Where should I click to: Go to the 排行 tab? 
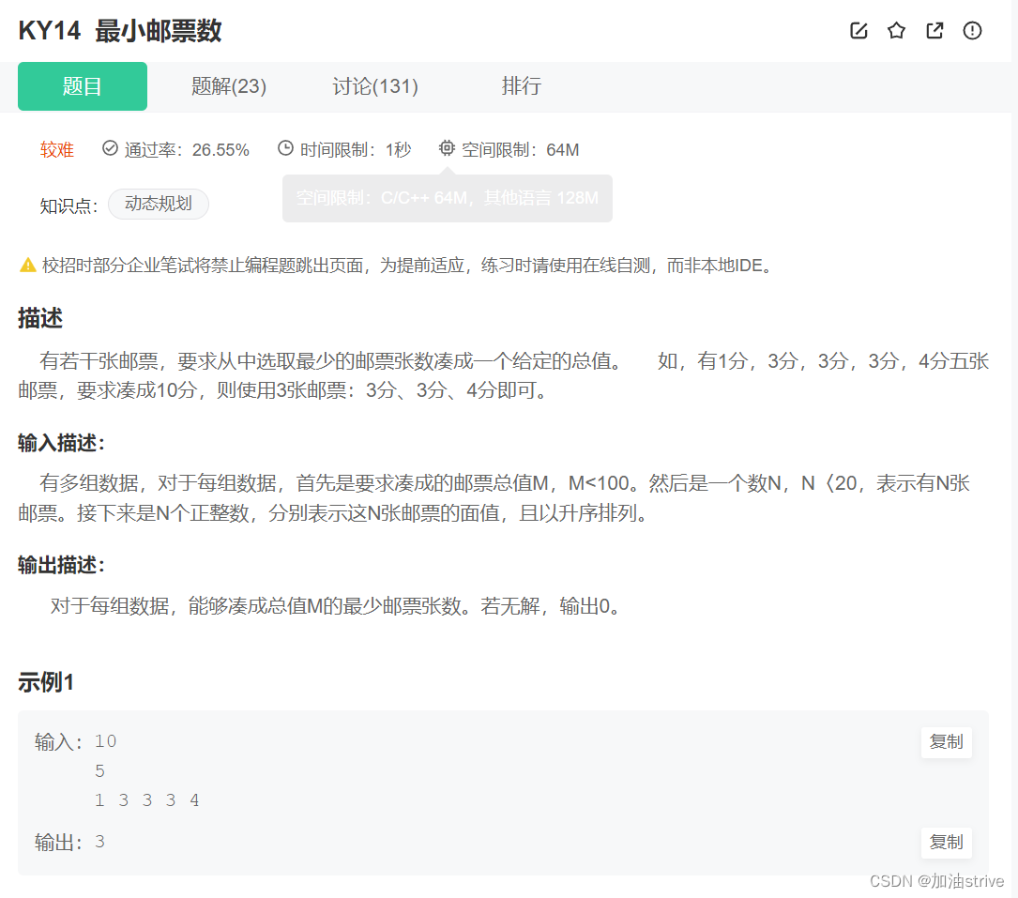click(522, 86)
